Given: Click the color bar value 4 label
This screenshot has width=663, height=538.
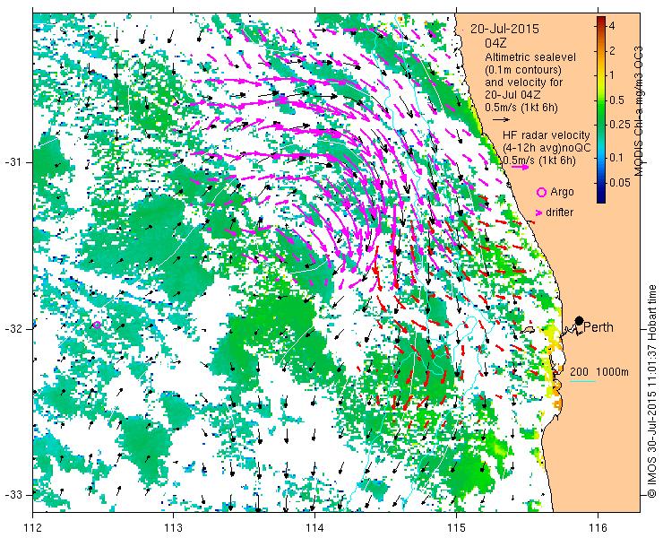Looking at the screenshot, I should coord(611,26).
